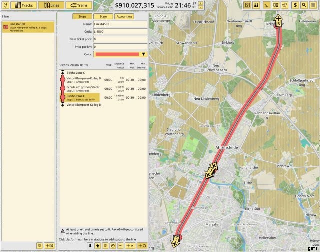This screenshot has height=252, width=320.
Task: Open the line Color dropdown
Action: tap(144, 54)
